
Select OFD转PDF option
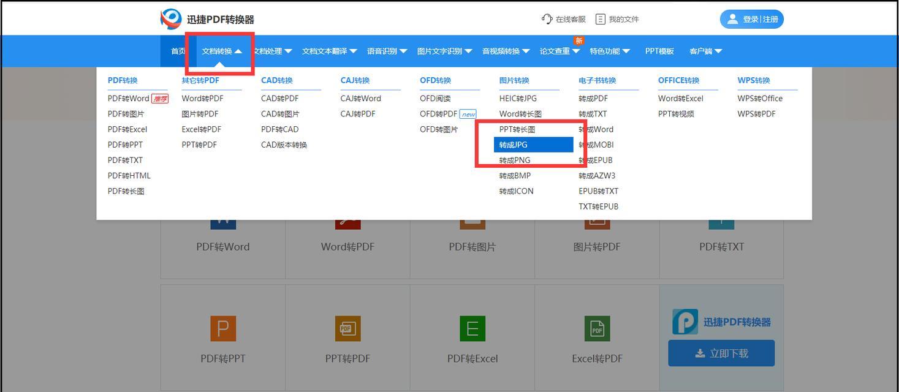click(439, 114)
